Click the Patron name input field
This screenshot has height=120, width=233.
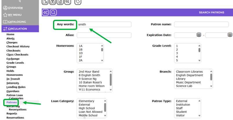201,24
